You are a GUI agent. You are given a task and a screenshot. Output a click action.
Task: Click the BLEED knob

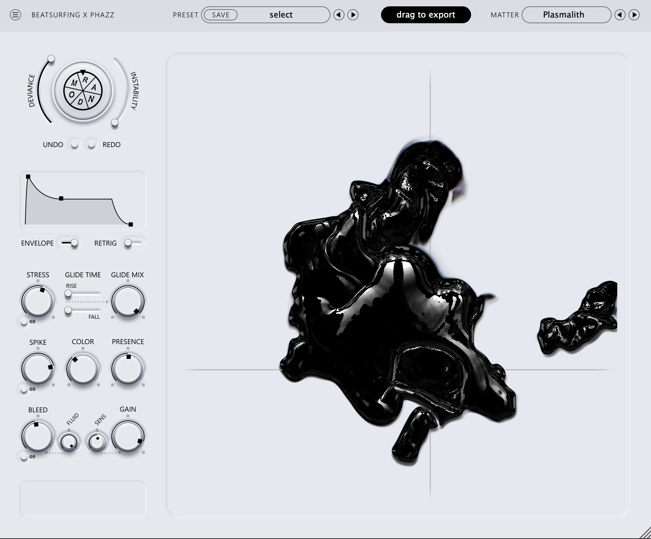pyautogui.click(x=38, y=437)
